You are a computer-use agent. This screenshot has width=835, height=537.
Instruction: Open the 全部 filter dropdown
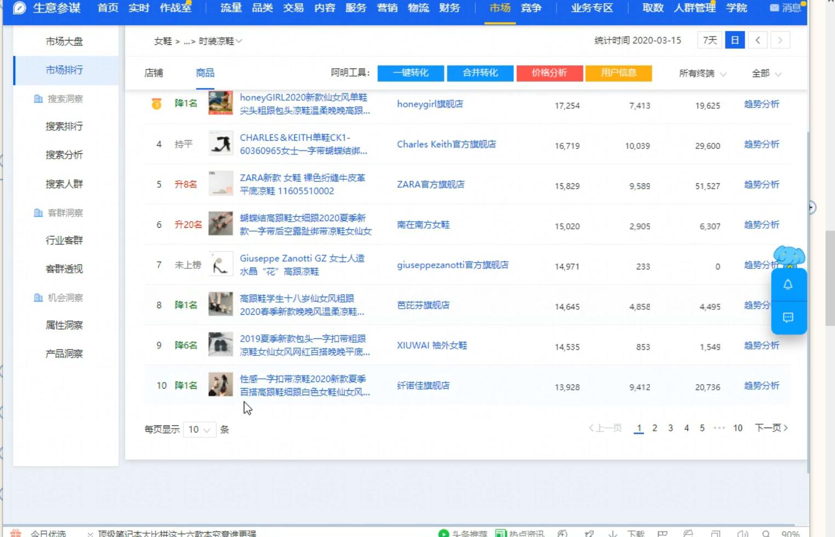pos(766,73)
